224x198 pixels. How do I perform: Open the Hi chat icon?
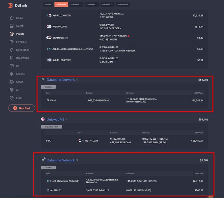12,66
